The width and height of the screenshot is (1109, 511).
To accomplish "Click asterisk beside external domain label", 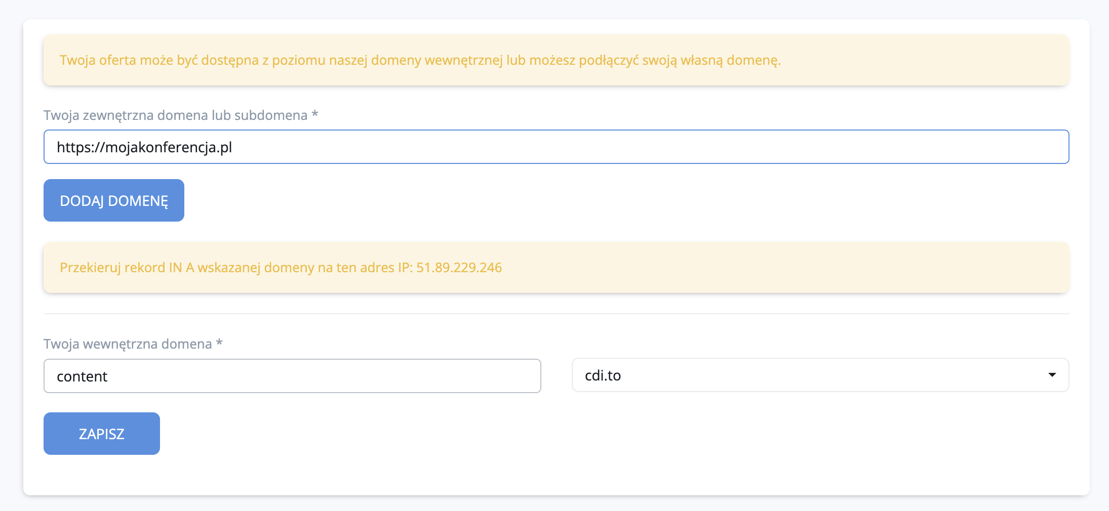I will tap(315, 114).
